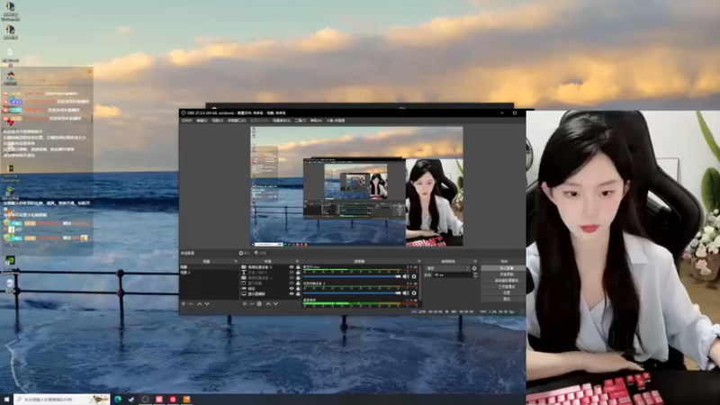Click the second mixer channel's blue volume slider

point(352,293)
